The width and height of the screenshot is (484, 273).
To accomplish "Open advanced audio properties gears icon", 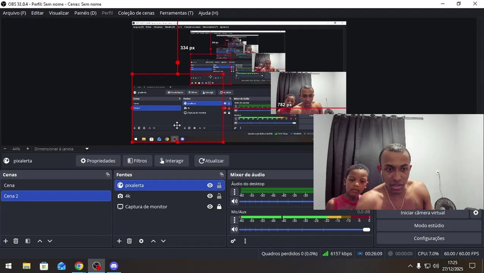I will [x=233, y=241].
